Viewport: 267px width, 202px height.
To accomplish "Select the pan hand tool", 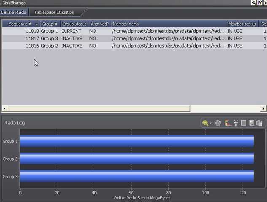I will 218,123.
